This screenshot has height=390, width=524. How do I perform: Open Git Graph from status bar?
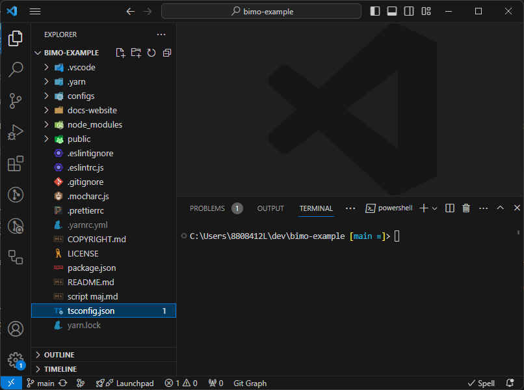pos(250,383)
